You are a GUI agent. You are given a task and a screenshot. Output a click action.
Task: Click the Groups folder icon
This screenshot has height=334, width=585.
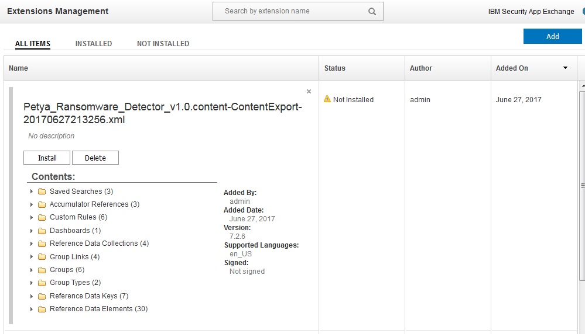(x=42, y=270)
